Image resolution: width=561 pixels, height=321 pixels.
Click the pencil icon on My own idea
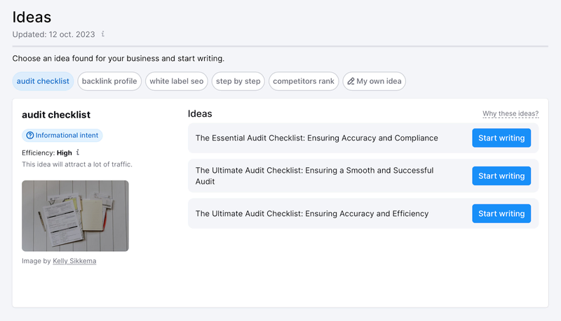tap(351, 81)
